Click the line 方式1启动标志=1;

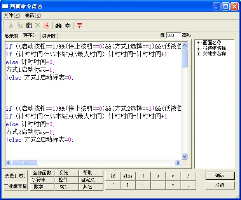[30, 70]
